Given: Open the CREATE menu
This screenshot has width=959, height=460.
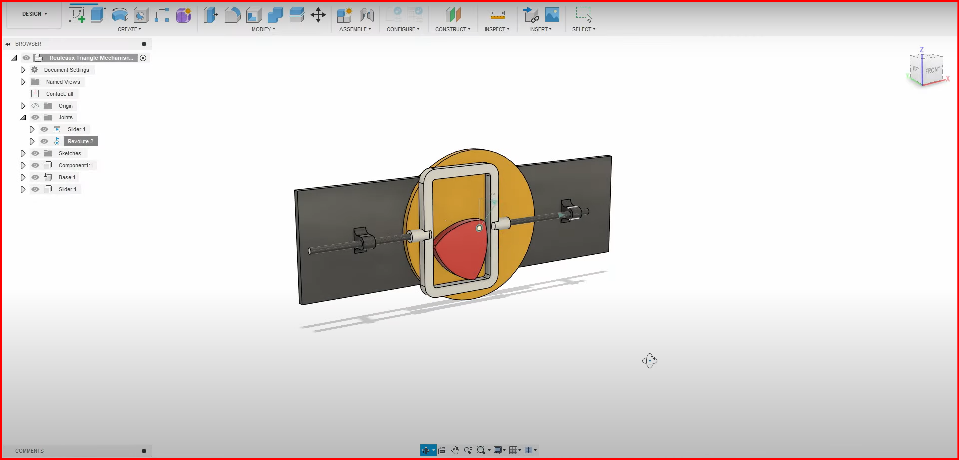Looking at the screenshot, I should [x=130, y=29].
